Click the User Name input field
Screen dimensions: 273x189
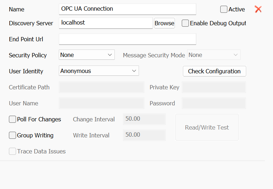coord(101,103)
